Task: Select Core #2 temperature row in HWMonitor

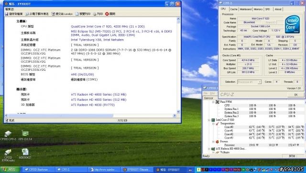Action: point(264,134)
